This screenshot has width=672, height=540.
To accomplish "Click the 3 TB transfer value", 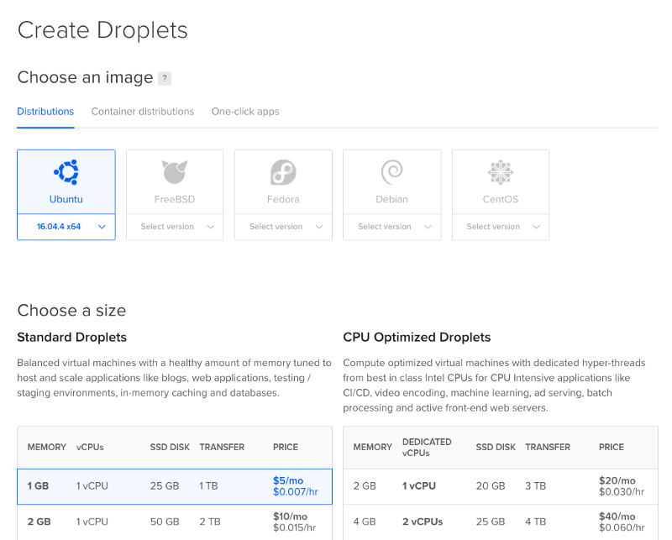I will [536, 486].
